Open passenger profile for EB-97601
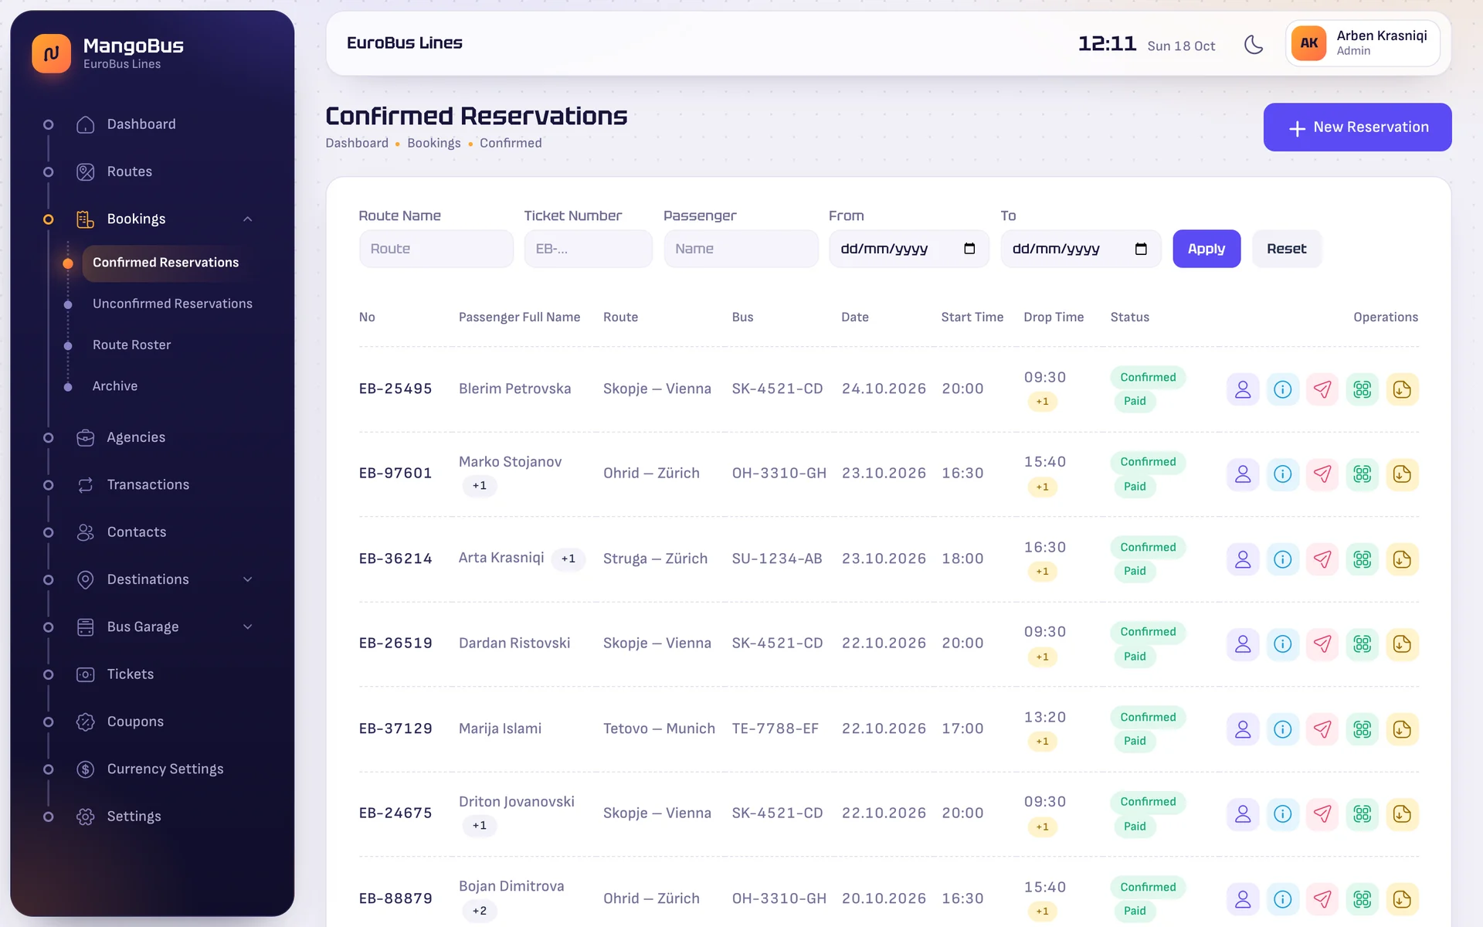1483x927 pixels. pos(1243,474)
